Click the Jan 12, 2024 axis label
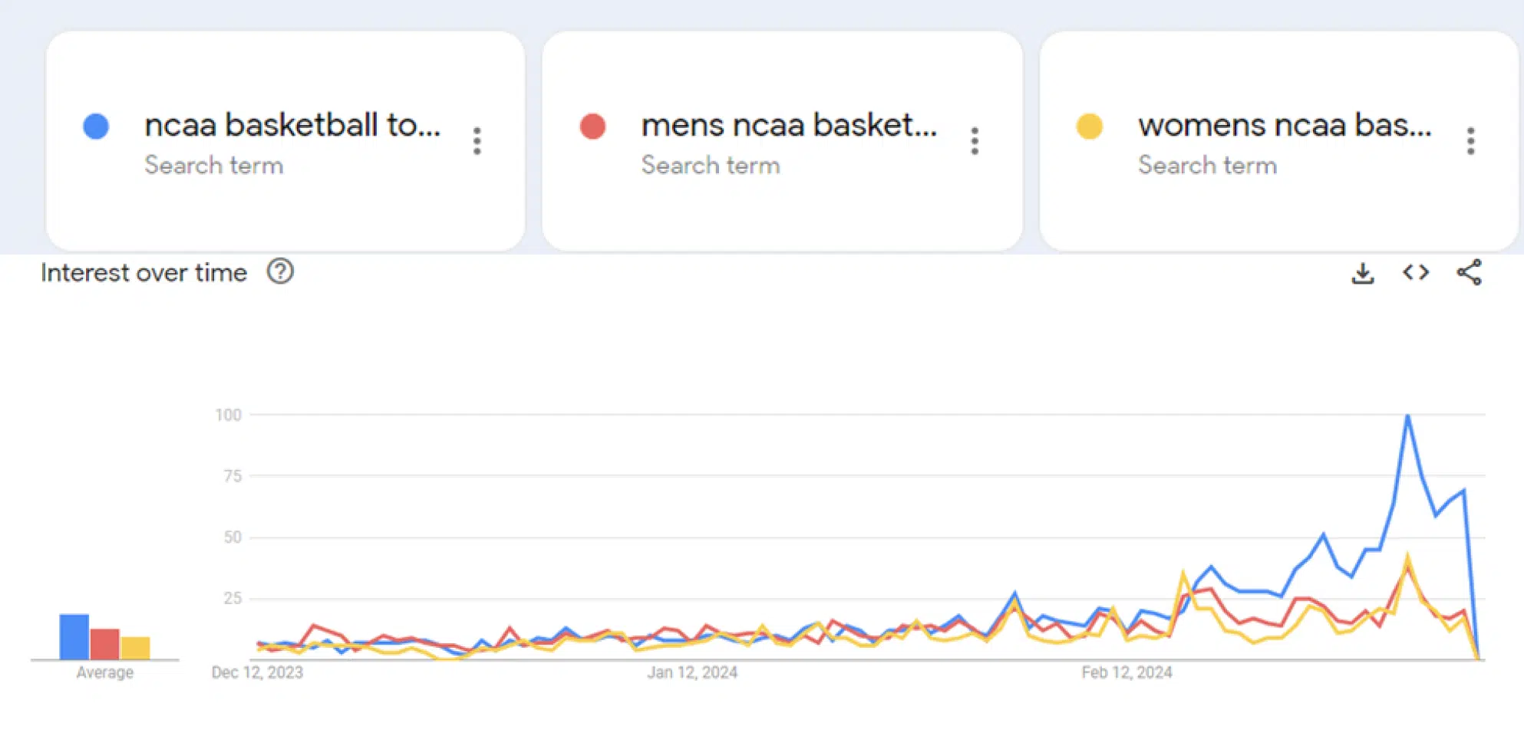 coord(692,672)
